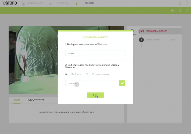Click the weather station bars icon
Screen dimensions: 191x134
(23, 4)
